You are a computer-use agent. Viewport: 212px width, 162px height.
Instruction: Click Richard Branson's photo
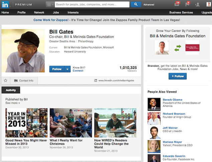154,118
